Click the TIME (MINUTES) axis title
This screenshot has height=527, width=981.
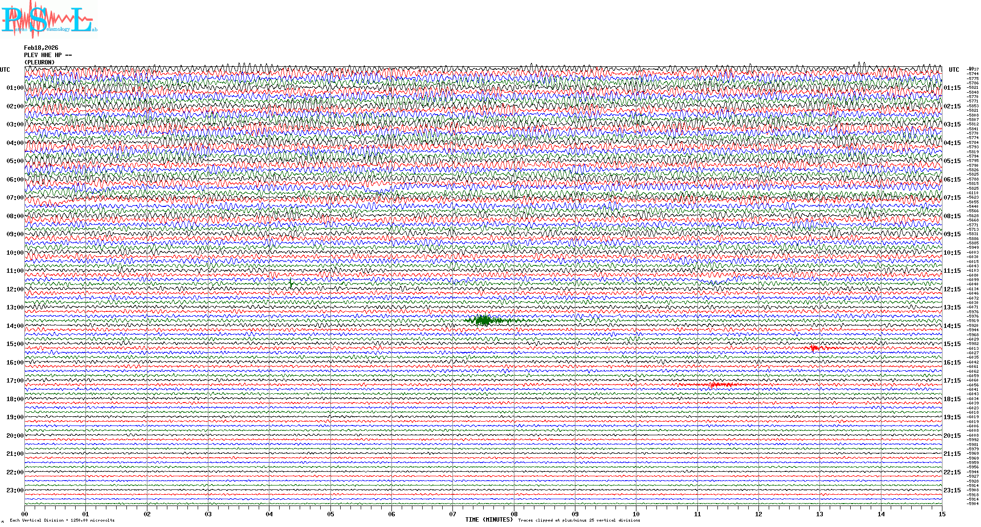489,520
